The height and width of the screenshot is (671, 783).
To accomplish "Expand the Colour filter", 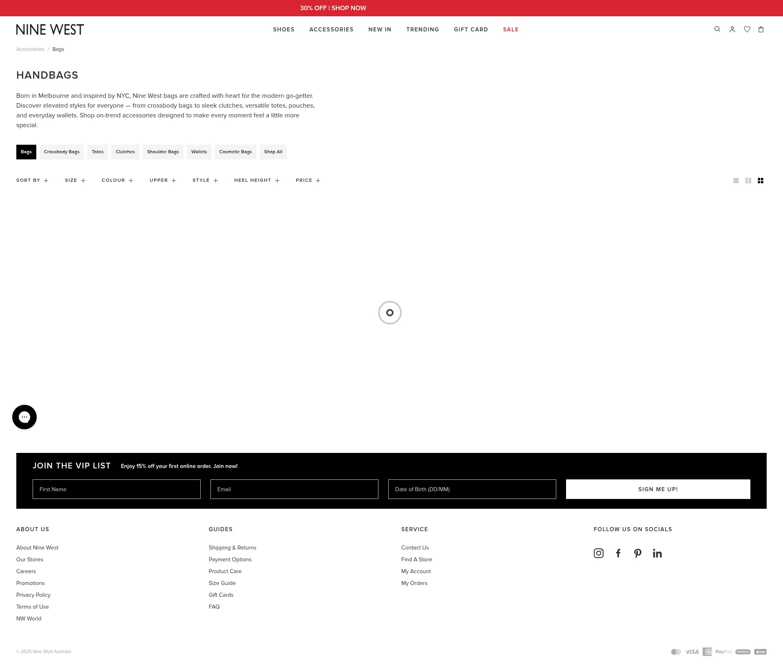I will tap(117, 180).
